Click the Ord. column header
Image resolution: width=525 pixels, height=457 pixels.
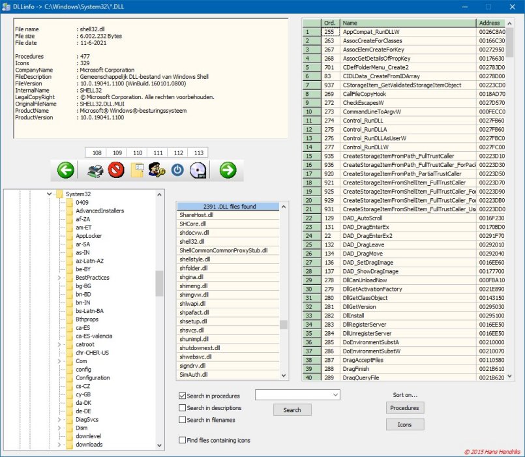[330, 23]
